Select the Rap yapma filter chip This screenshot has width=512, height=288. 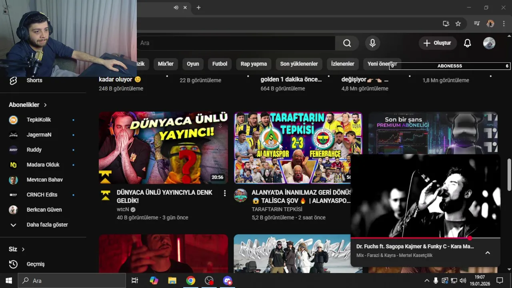254,64
